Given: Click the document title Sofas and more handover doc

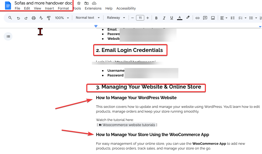Looking at the screenshot, I should pyautogui.click(x=43, y=3).
